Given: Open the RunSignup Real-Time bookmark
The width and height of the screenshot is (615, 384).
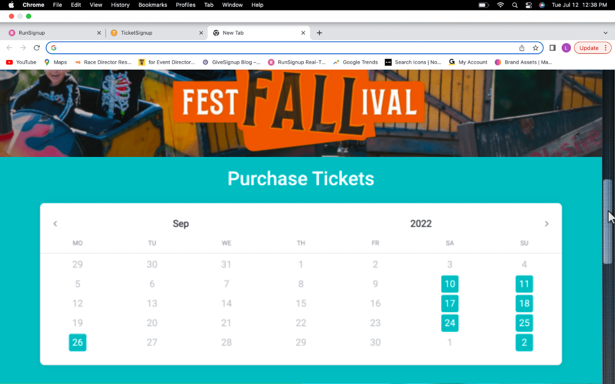Looking at the screenshot, I should (x=297, y=62).
